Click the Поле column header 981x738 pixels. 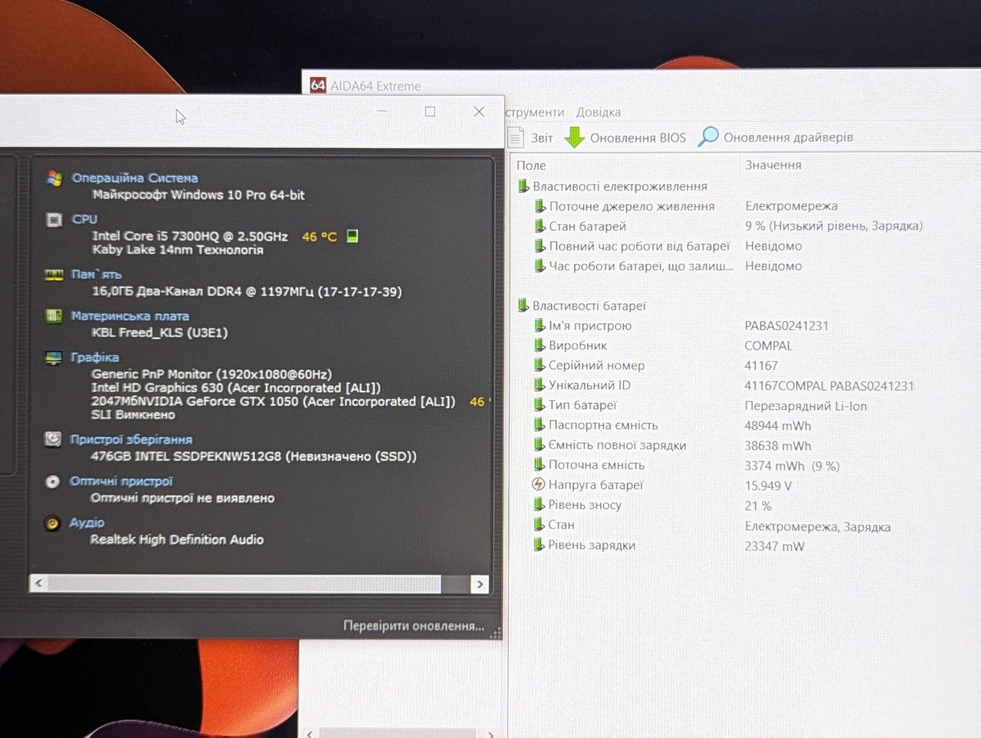[531, 166]
